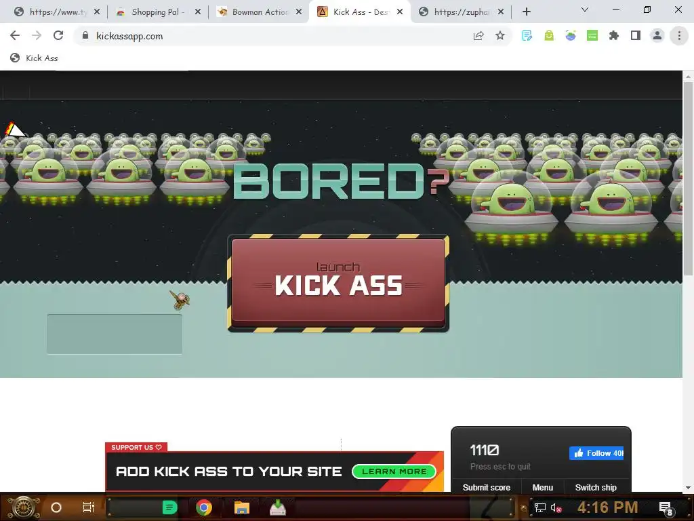Close the Kick Ass tab

400,12
